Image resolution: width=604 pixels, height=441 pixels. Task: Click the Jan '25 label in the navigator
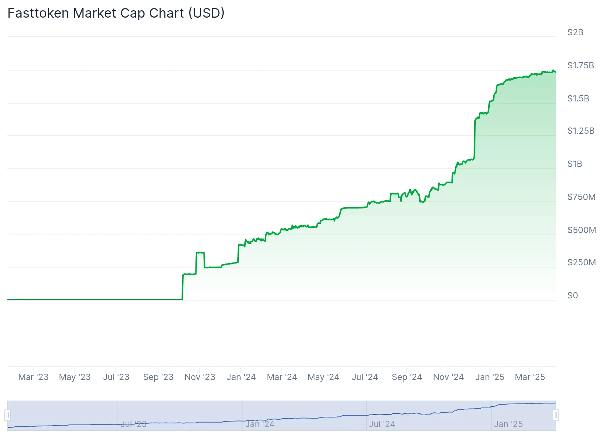(508, 424)
